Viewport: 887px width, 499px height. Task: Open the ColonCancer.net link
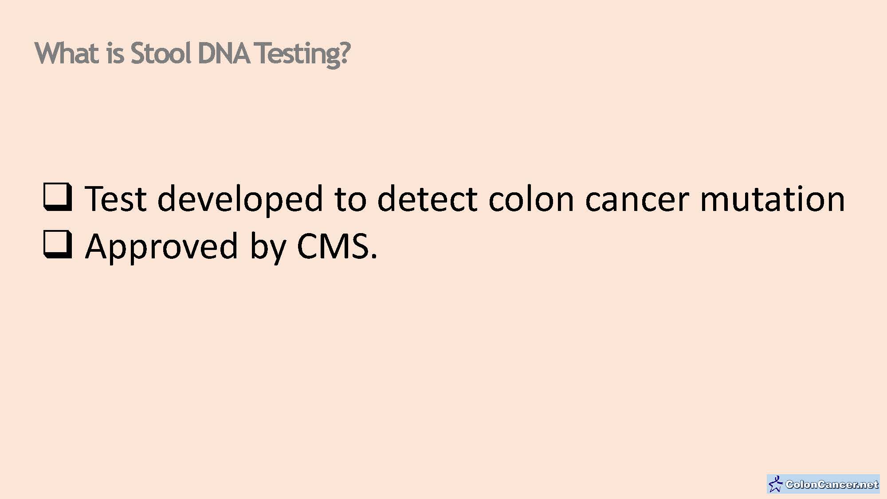tap(831, 484)
